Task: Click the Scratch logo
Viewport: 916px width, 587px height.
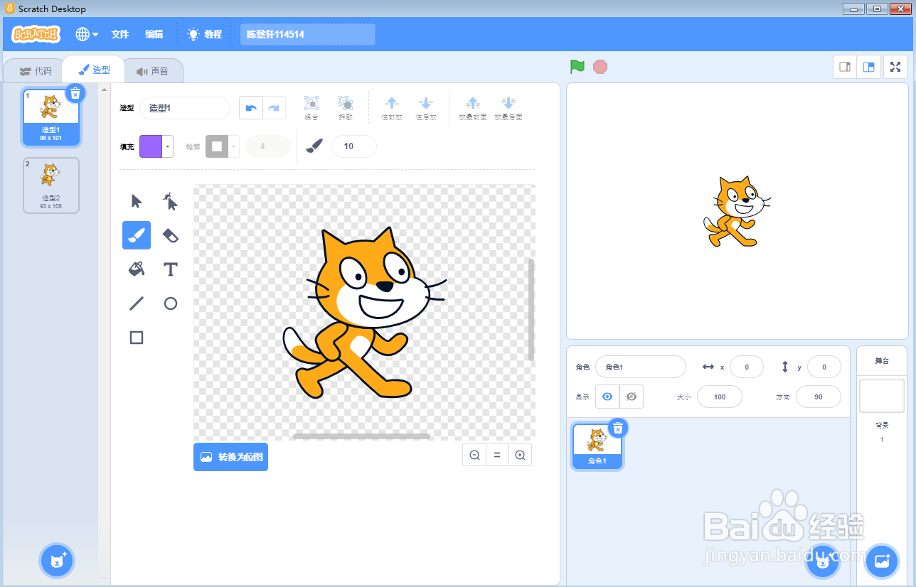Action: pyautogui.click(x=36, y=34)
